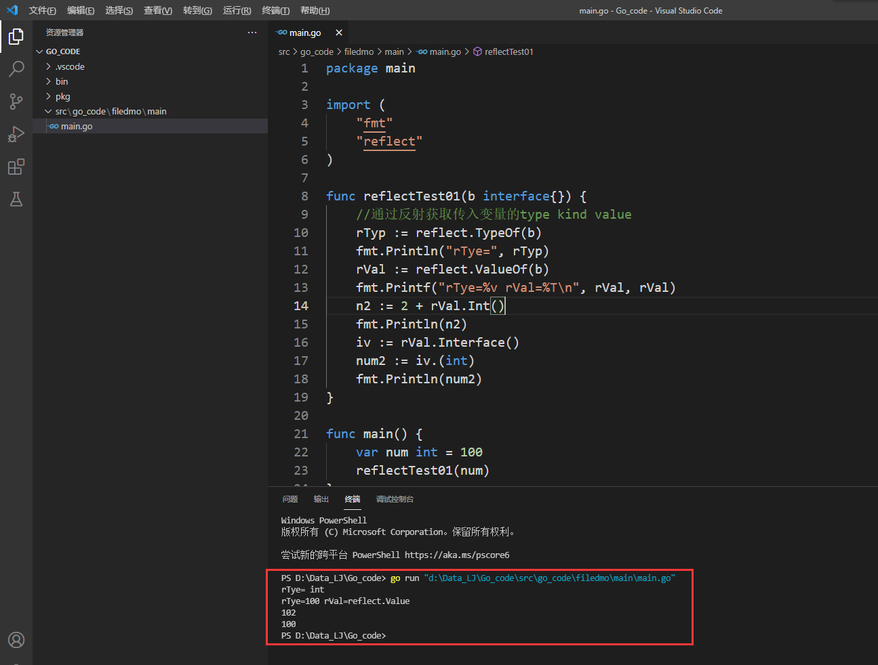Open the 文件(F) menu
Viewport: 878px width, 665px height.
tap(43, 10)
